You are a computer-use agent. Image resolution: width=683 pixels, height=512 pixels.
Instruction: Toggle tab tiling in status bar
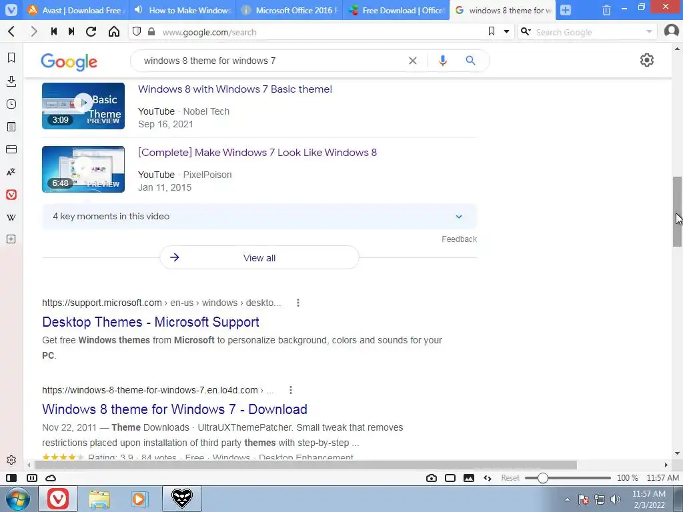[32, 478]
